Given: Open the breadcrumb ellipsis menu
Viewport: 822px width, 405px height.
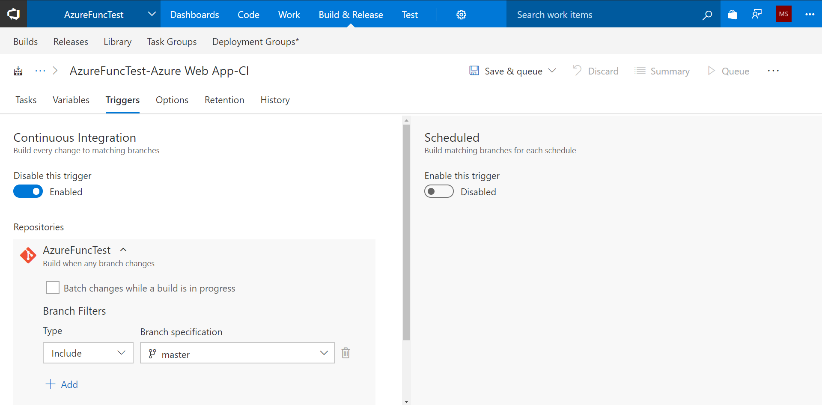Looking at the screenshot, I should 40,71.
